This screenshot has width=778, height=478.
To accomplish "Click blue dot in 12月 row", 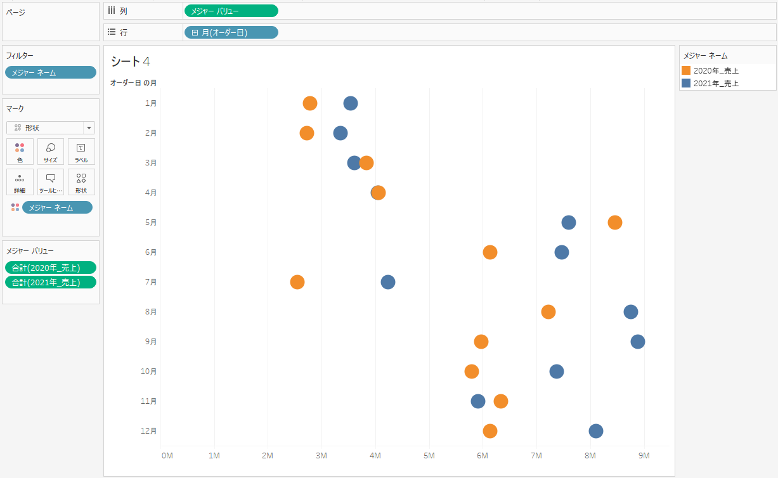I will 596,431.
